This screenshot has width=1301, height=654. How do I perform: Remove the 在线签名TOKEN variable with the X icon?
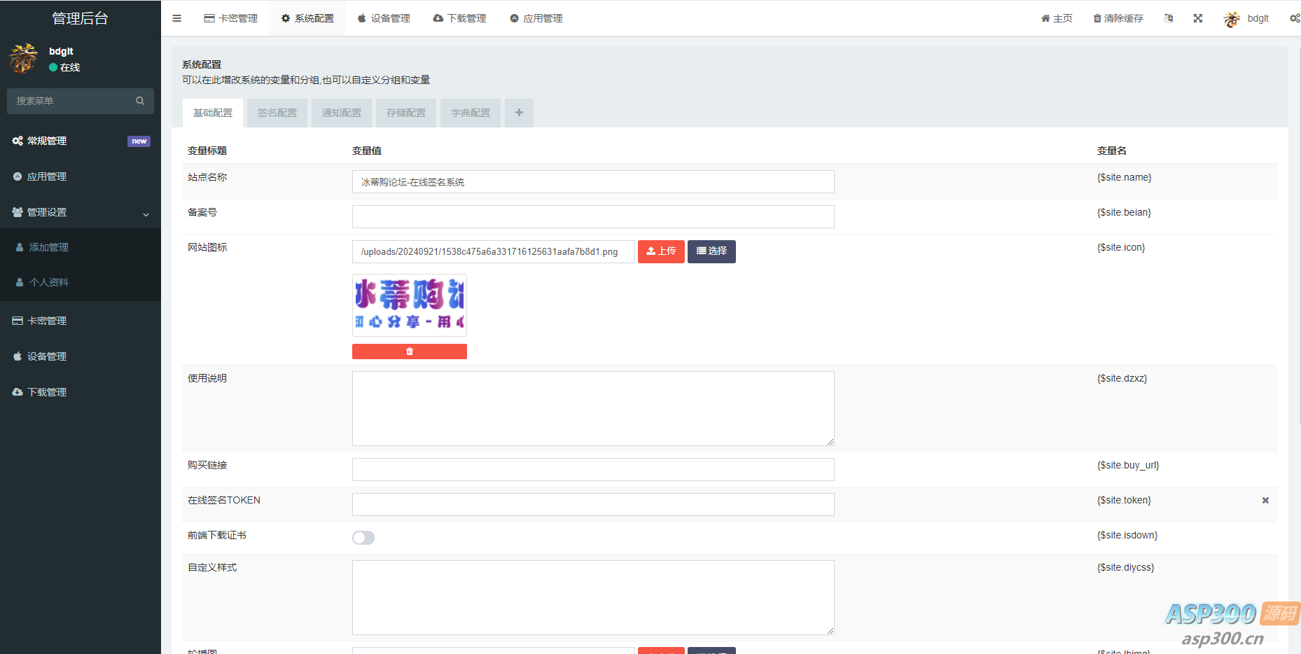[x=1265, y=500]
